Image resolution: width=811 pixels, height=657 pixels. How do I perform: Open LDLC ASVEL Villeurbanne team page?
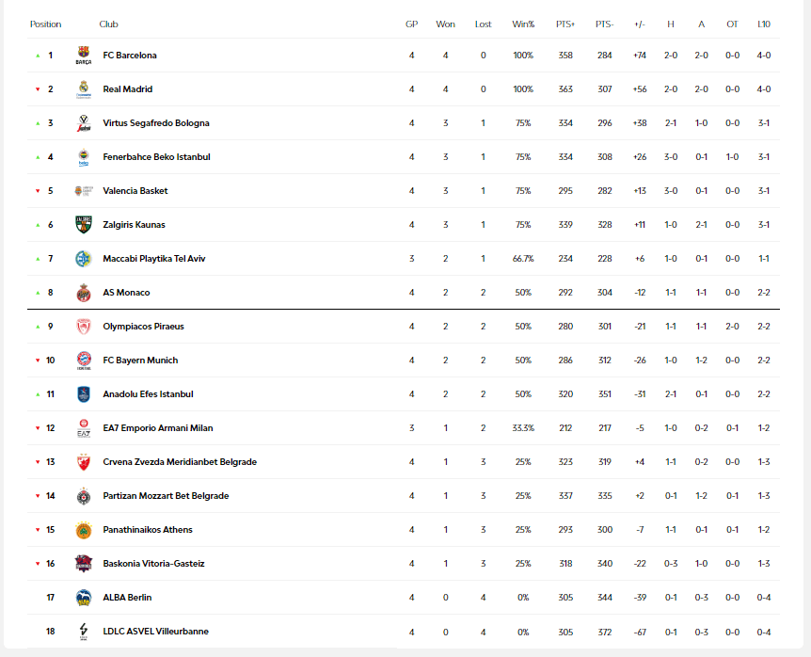[155, 632]
